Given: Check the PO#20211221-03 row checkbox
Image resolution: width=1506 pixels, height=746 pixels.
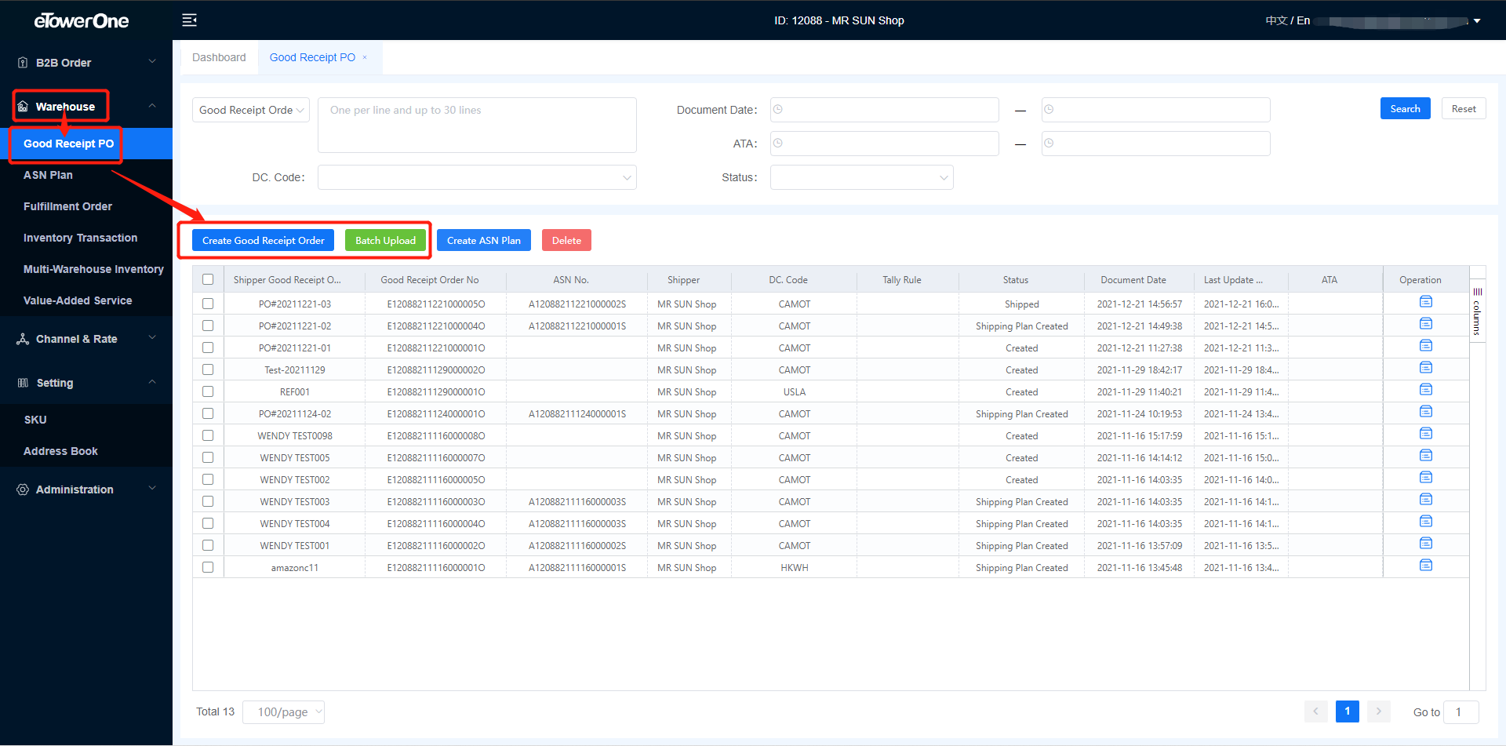Looking at the screenshot, I should point(208,304).
